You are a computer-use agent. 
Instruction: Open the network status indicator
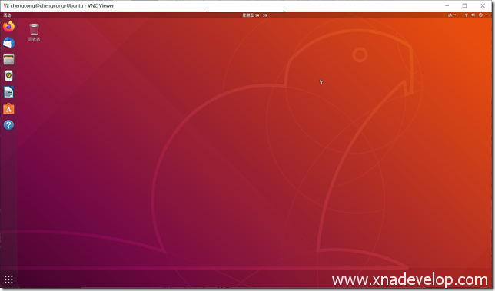pos(466,15)
